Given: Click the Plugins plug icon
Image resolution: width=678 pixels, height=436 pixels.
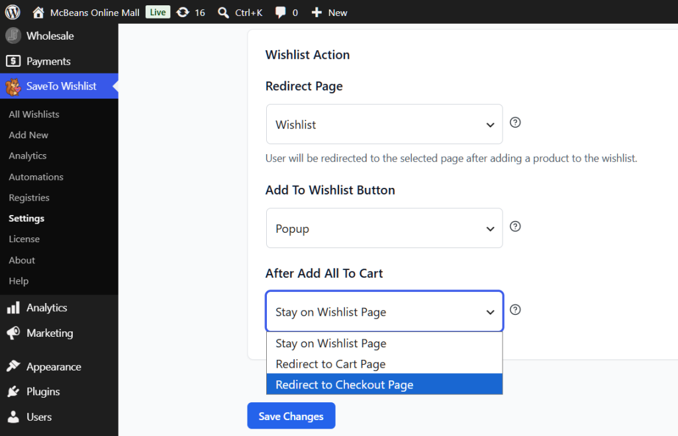Looking at the screenshot, I should (x=13, y=392).
